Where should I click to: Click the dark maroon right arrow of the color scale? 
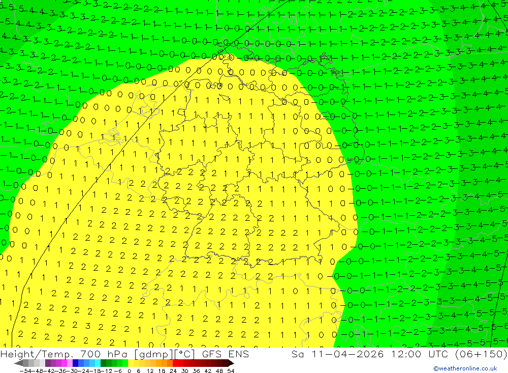(231, 363)
